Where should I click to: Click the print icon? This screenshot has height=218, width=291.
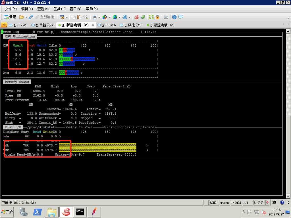tap(95, 17)
